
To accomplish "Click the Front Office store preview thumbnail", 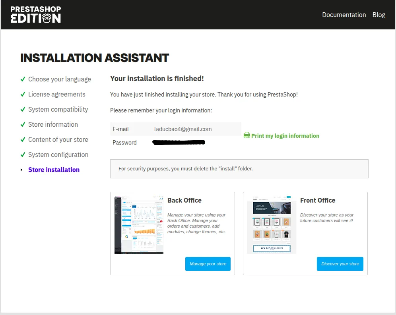I will [x=272, y=224].
